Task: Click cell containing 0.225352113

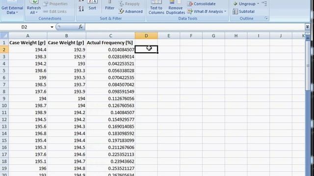Action: 110,154
